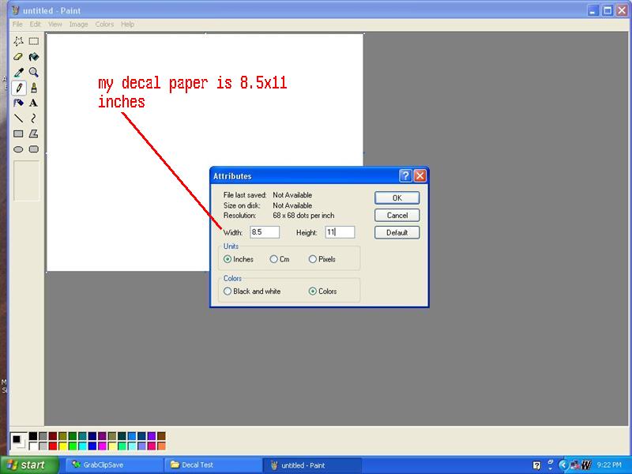Pick the bright red color swatch
Viewport: 632px width, 474px height.
pos(53,446)
